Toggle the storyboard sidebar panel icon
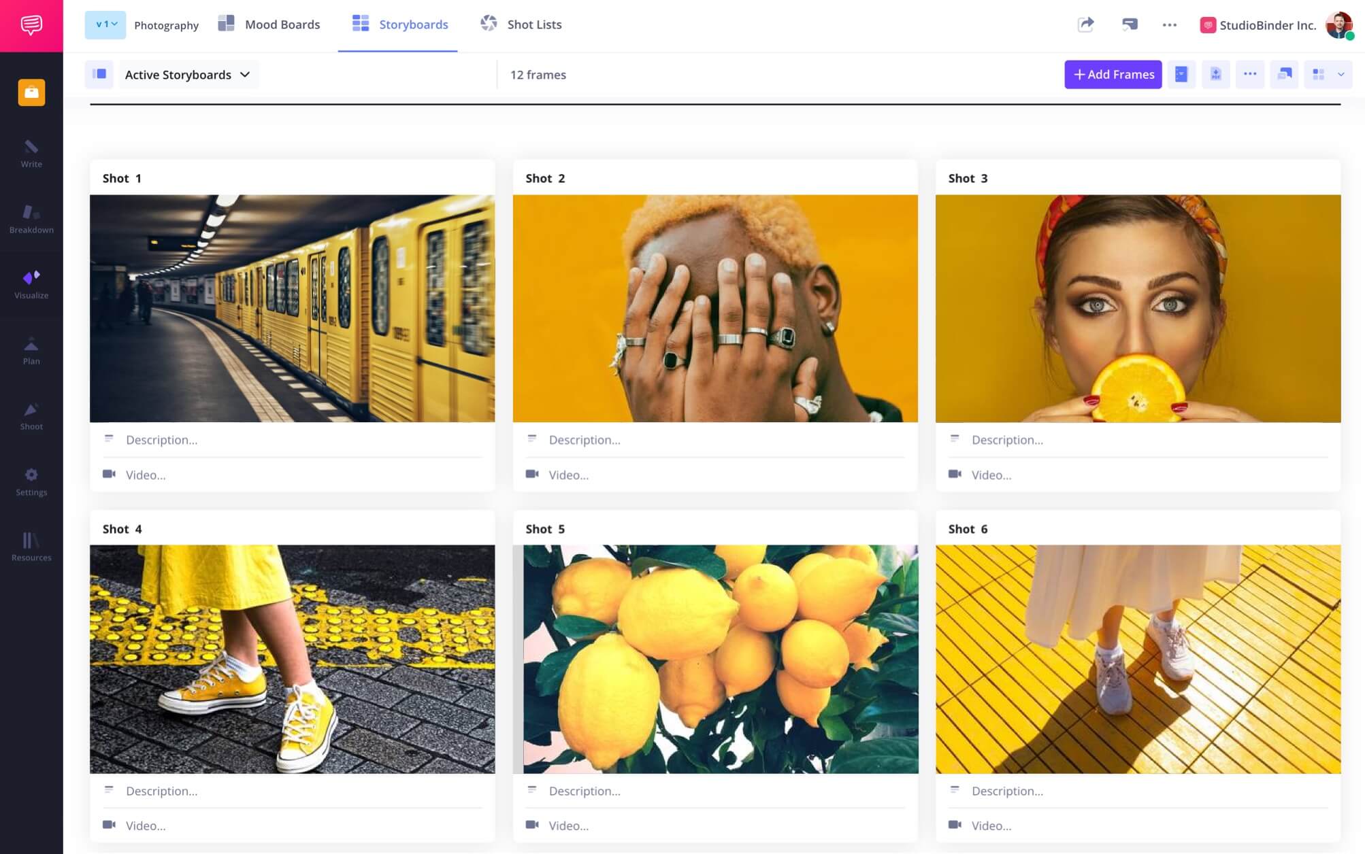1365x854 pixels. [99, 74]
